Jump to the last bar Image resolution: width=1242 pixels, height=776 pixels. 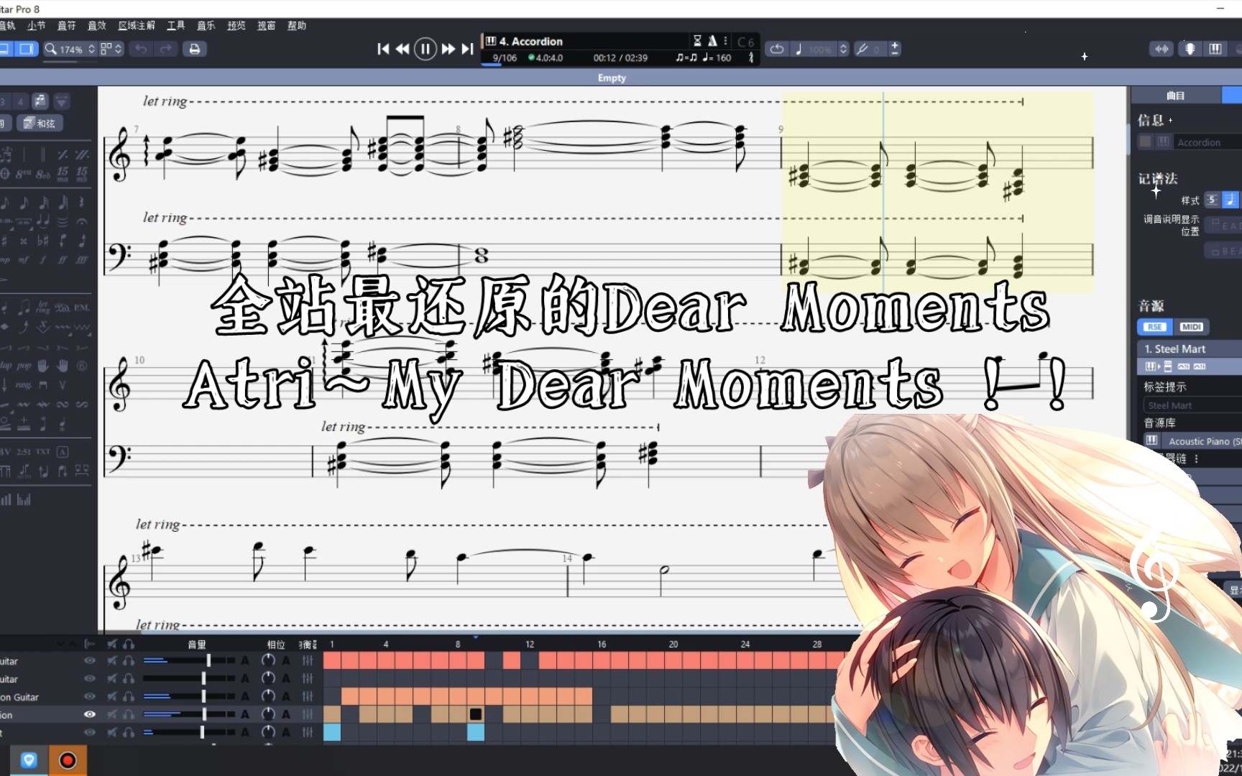pos(467,49)
